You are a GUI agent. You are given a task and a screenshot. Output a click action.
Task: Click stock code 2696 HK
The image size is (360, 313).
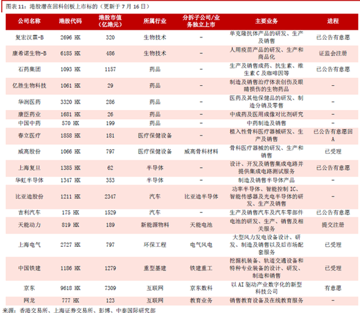(70, 37)
